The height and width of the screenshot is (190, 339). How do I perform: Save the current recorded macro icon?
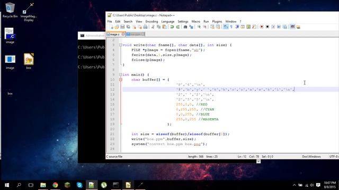(285, 27)
